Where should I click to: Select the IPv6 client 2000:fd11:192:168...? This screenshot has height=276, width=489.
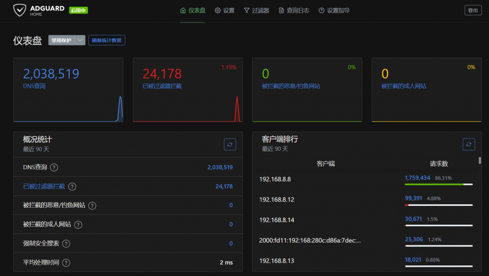pyautogui.click(x=310, y=240)
